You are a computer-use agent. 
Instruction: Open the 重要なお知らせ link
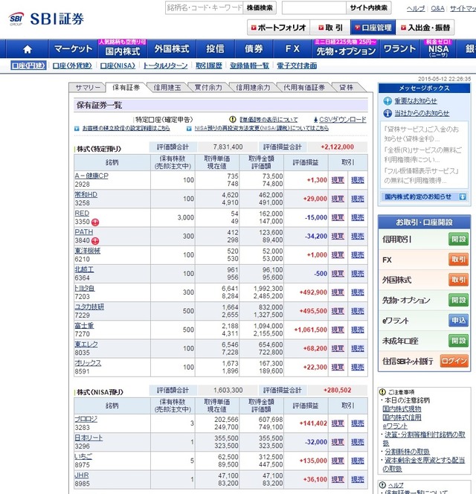(x=416, y=101)
